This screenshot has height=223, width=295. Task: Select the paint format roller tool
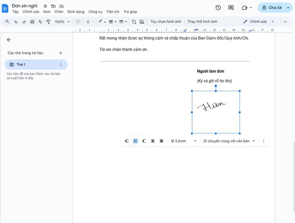(x=48, y=22)
